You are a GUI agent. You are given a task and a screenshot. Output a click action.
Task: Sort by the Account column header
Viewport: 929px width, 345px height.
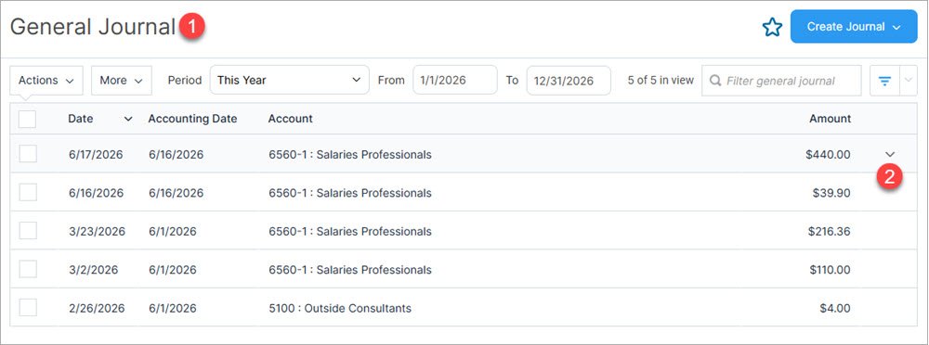(x=290, y=119)
